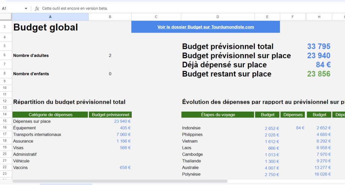
Task: Select the Budget restant value 23 856
Action: [318, 74]
